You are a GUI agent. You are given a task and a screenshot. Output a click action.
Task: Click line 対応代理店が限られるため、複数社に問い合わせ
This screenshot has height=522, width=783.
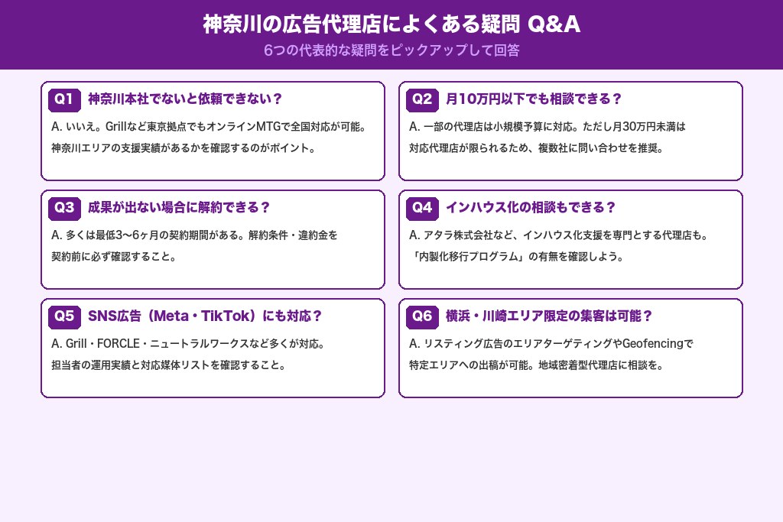[x=538, y=148]
